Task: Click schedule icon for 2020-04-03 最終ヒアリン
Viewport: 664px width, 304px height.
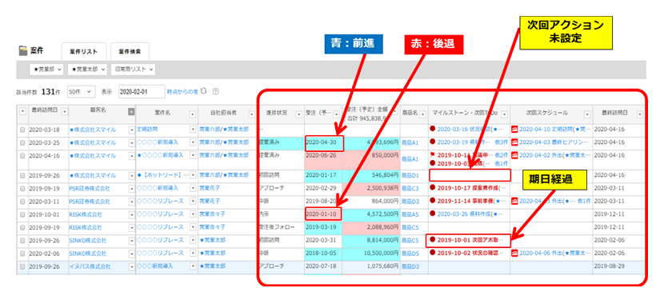Action: [x=515, y=142]
